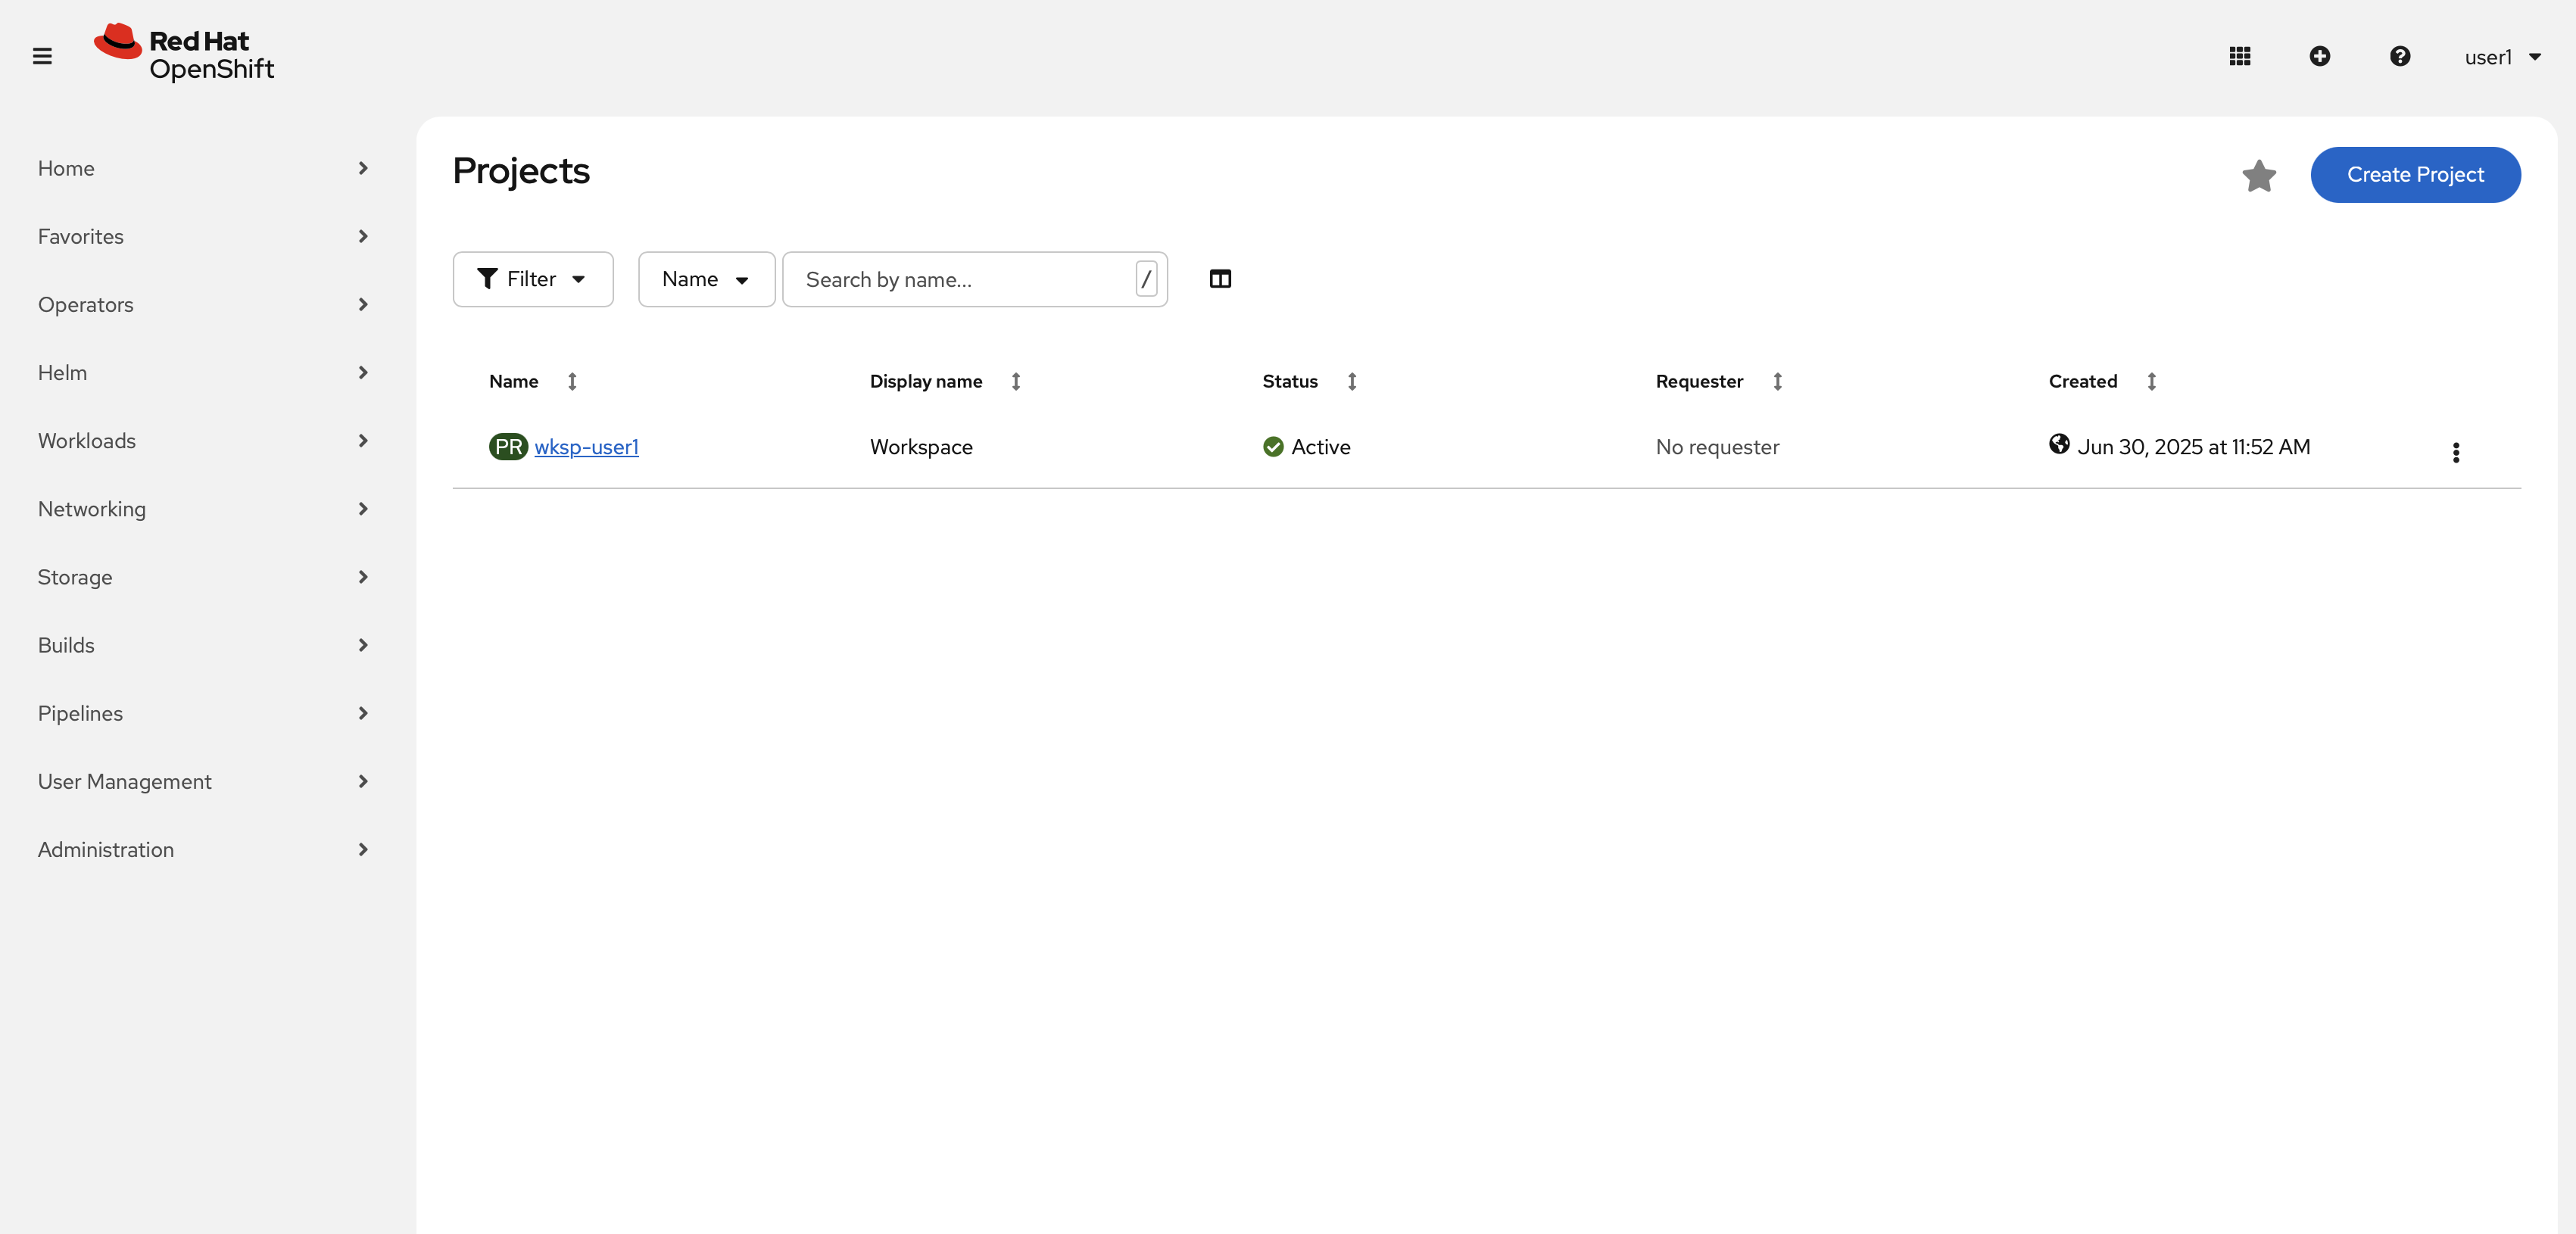This screenshot has width=2576, height=1234.
Task: Open the Filter dropdown
Action: click(533, 279)
